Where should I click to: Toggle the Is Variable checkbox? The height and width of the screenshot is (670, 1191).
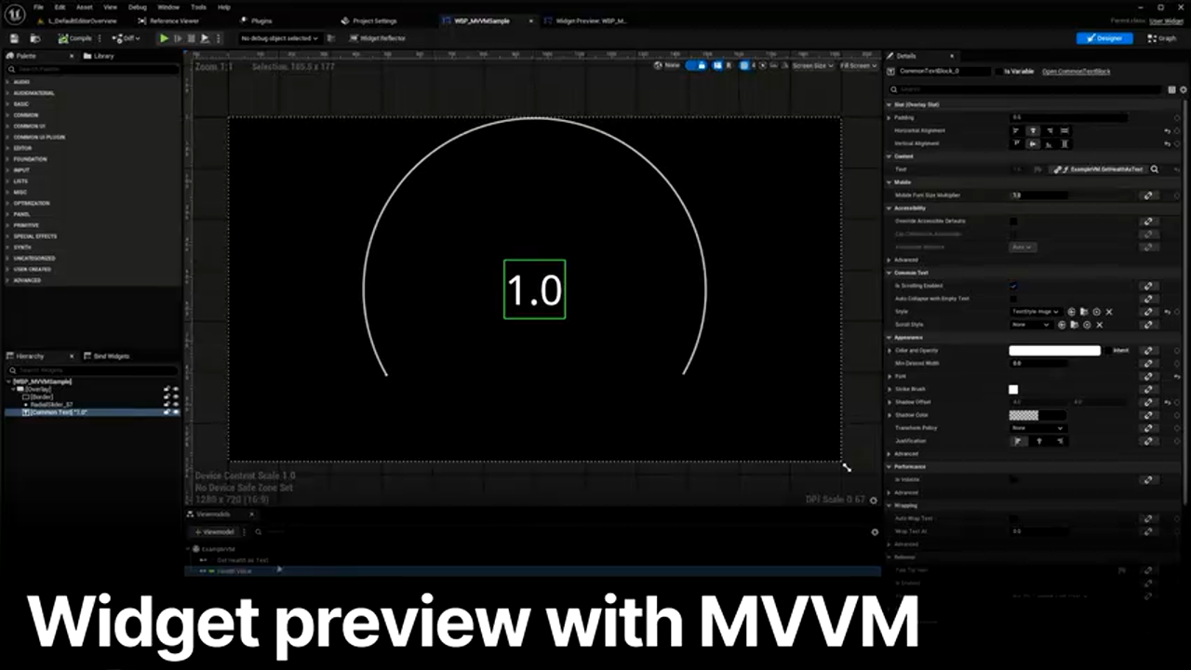coord(998,72)
